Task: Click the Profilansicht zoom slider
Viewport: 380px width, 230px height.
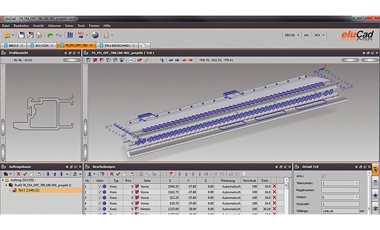Action: (x=72, y=60)
